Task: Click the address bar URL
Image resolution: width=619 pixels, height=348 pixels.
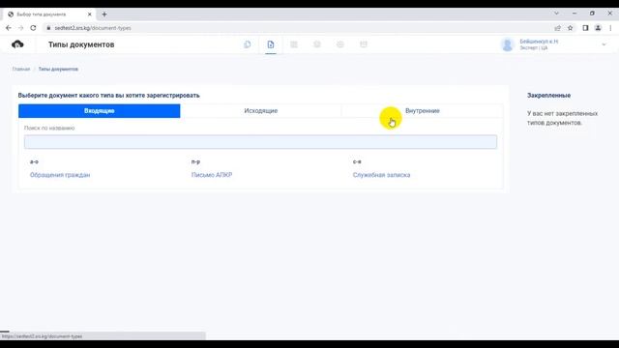Action: click(93, 28)
